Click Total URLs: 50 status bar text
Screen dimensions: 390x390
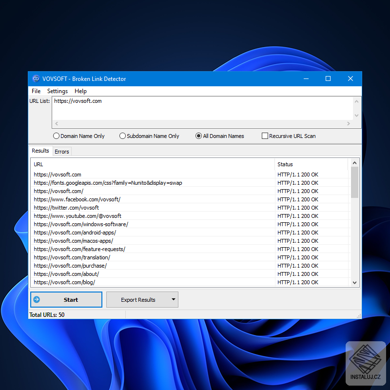[x=47, y=315]
